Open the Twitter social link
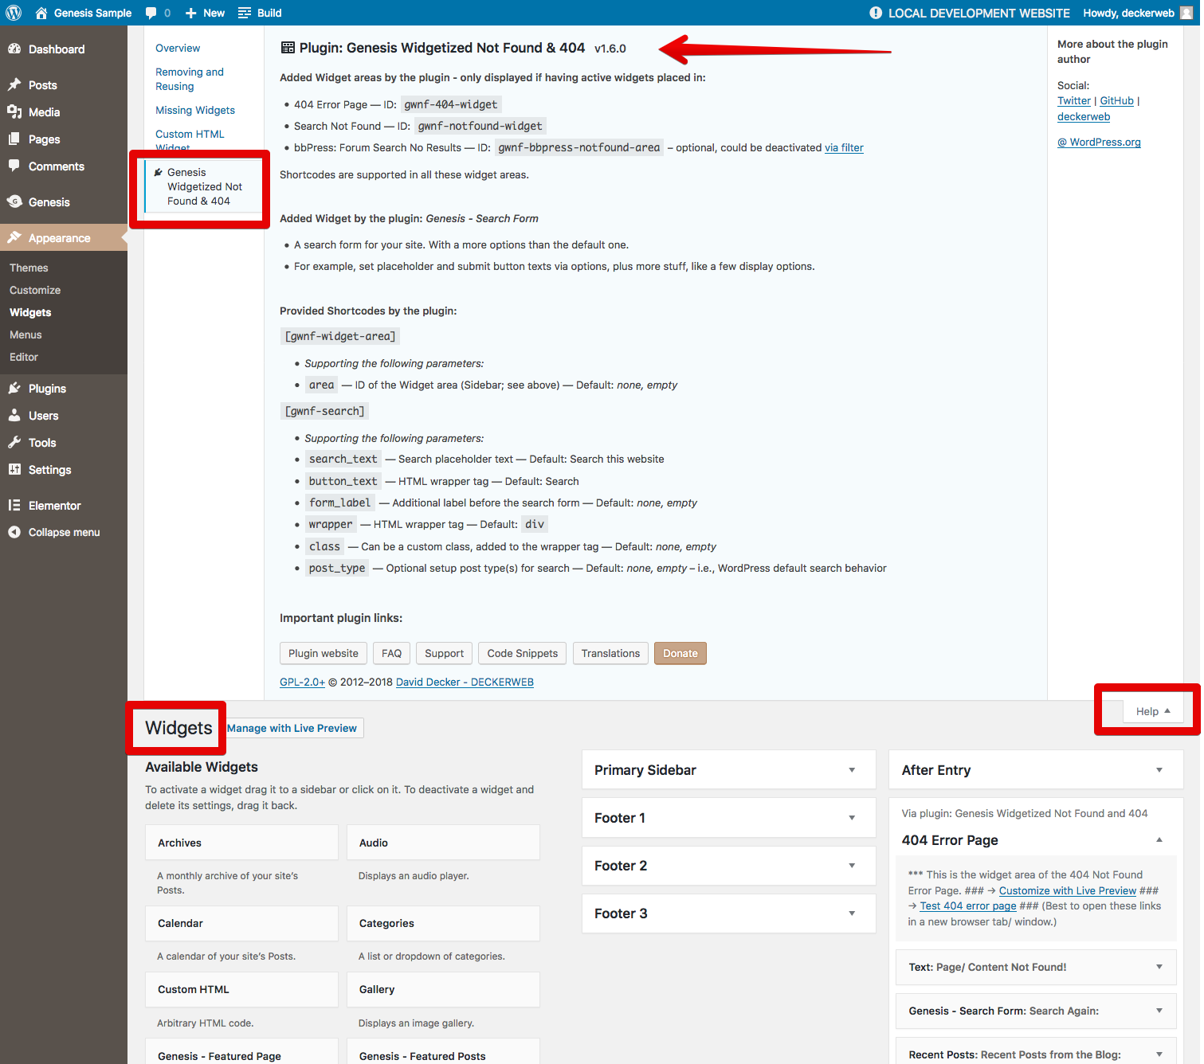This screenshot has height=1064, width=1204. coord(1073,100)
